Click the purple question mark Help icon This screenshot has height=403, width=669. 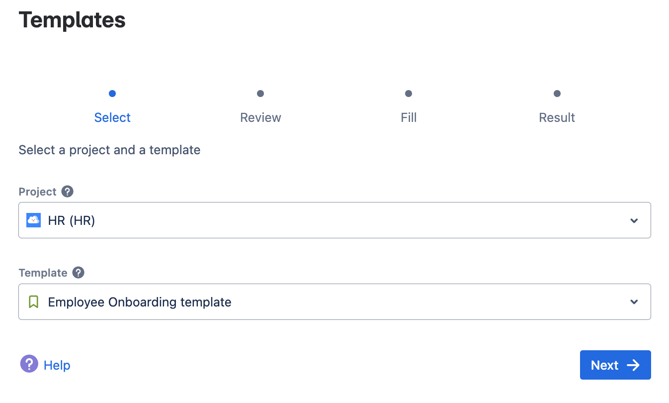pos(29,364)
